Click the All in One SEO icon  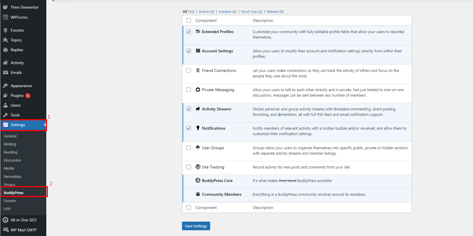5,220
